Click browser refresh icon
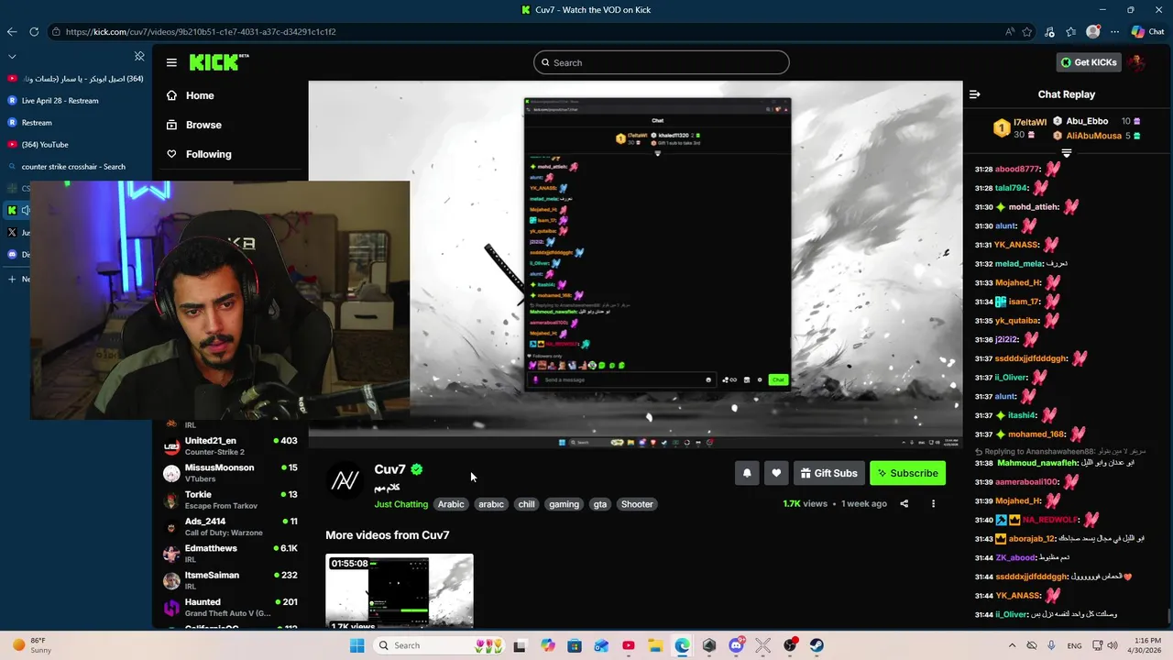 pyautogui.click(x=34, y=31)
